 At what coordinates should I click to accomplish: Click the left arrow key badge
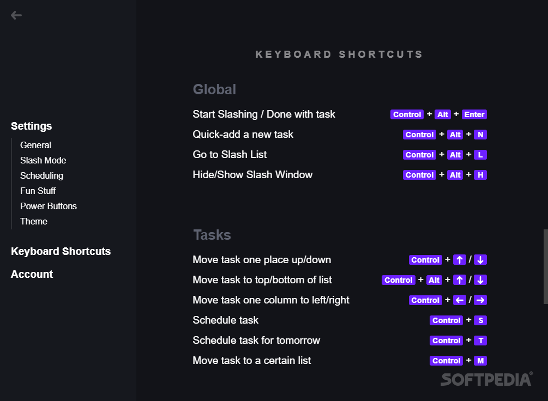tap(460, 300)
